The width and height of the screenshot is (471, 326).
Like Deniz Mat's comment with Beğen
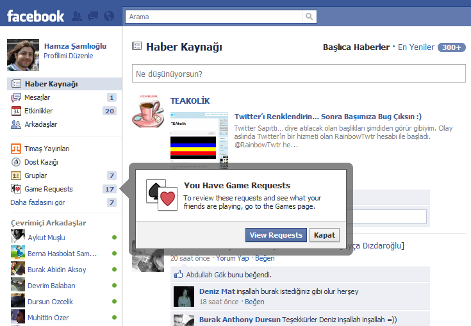254,302
